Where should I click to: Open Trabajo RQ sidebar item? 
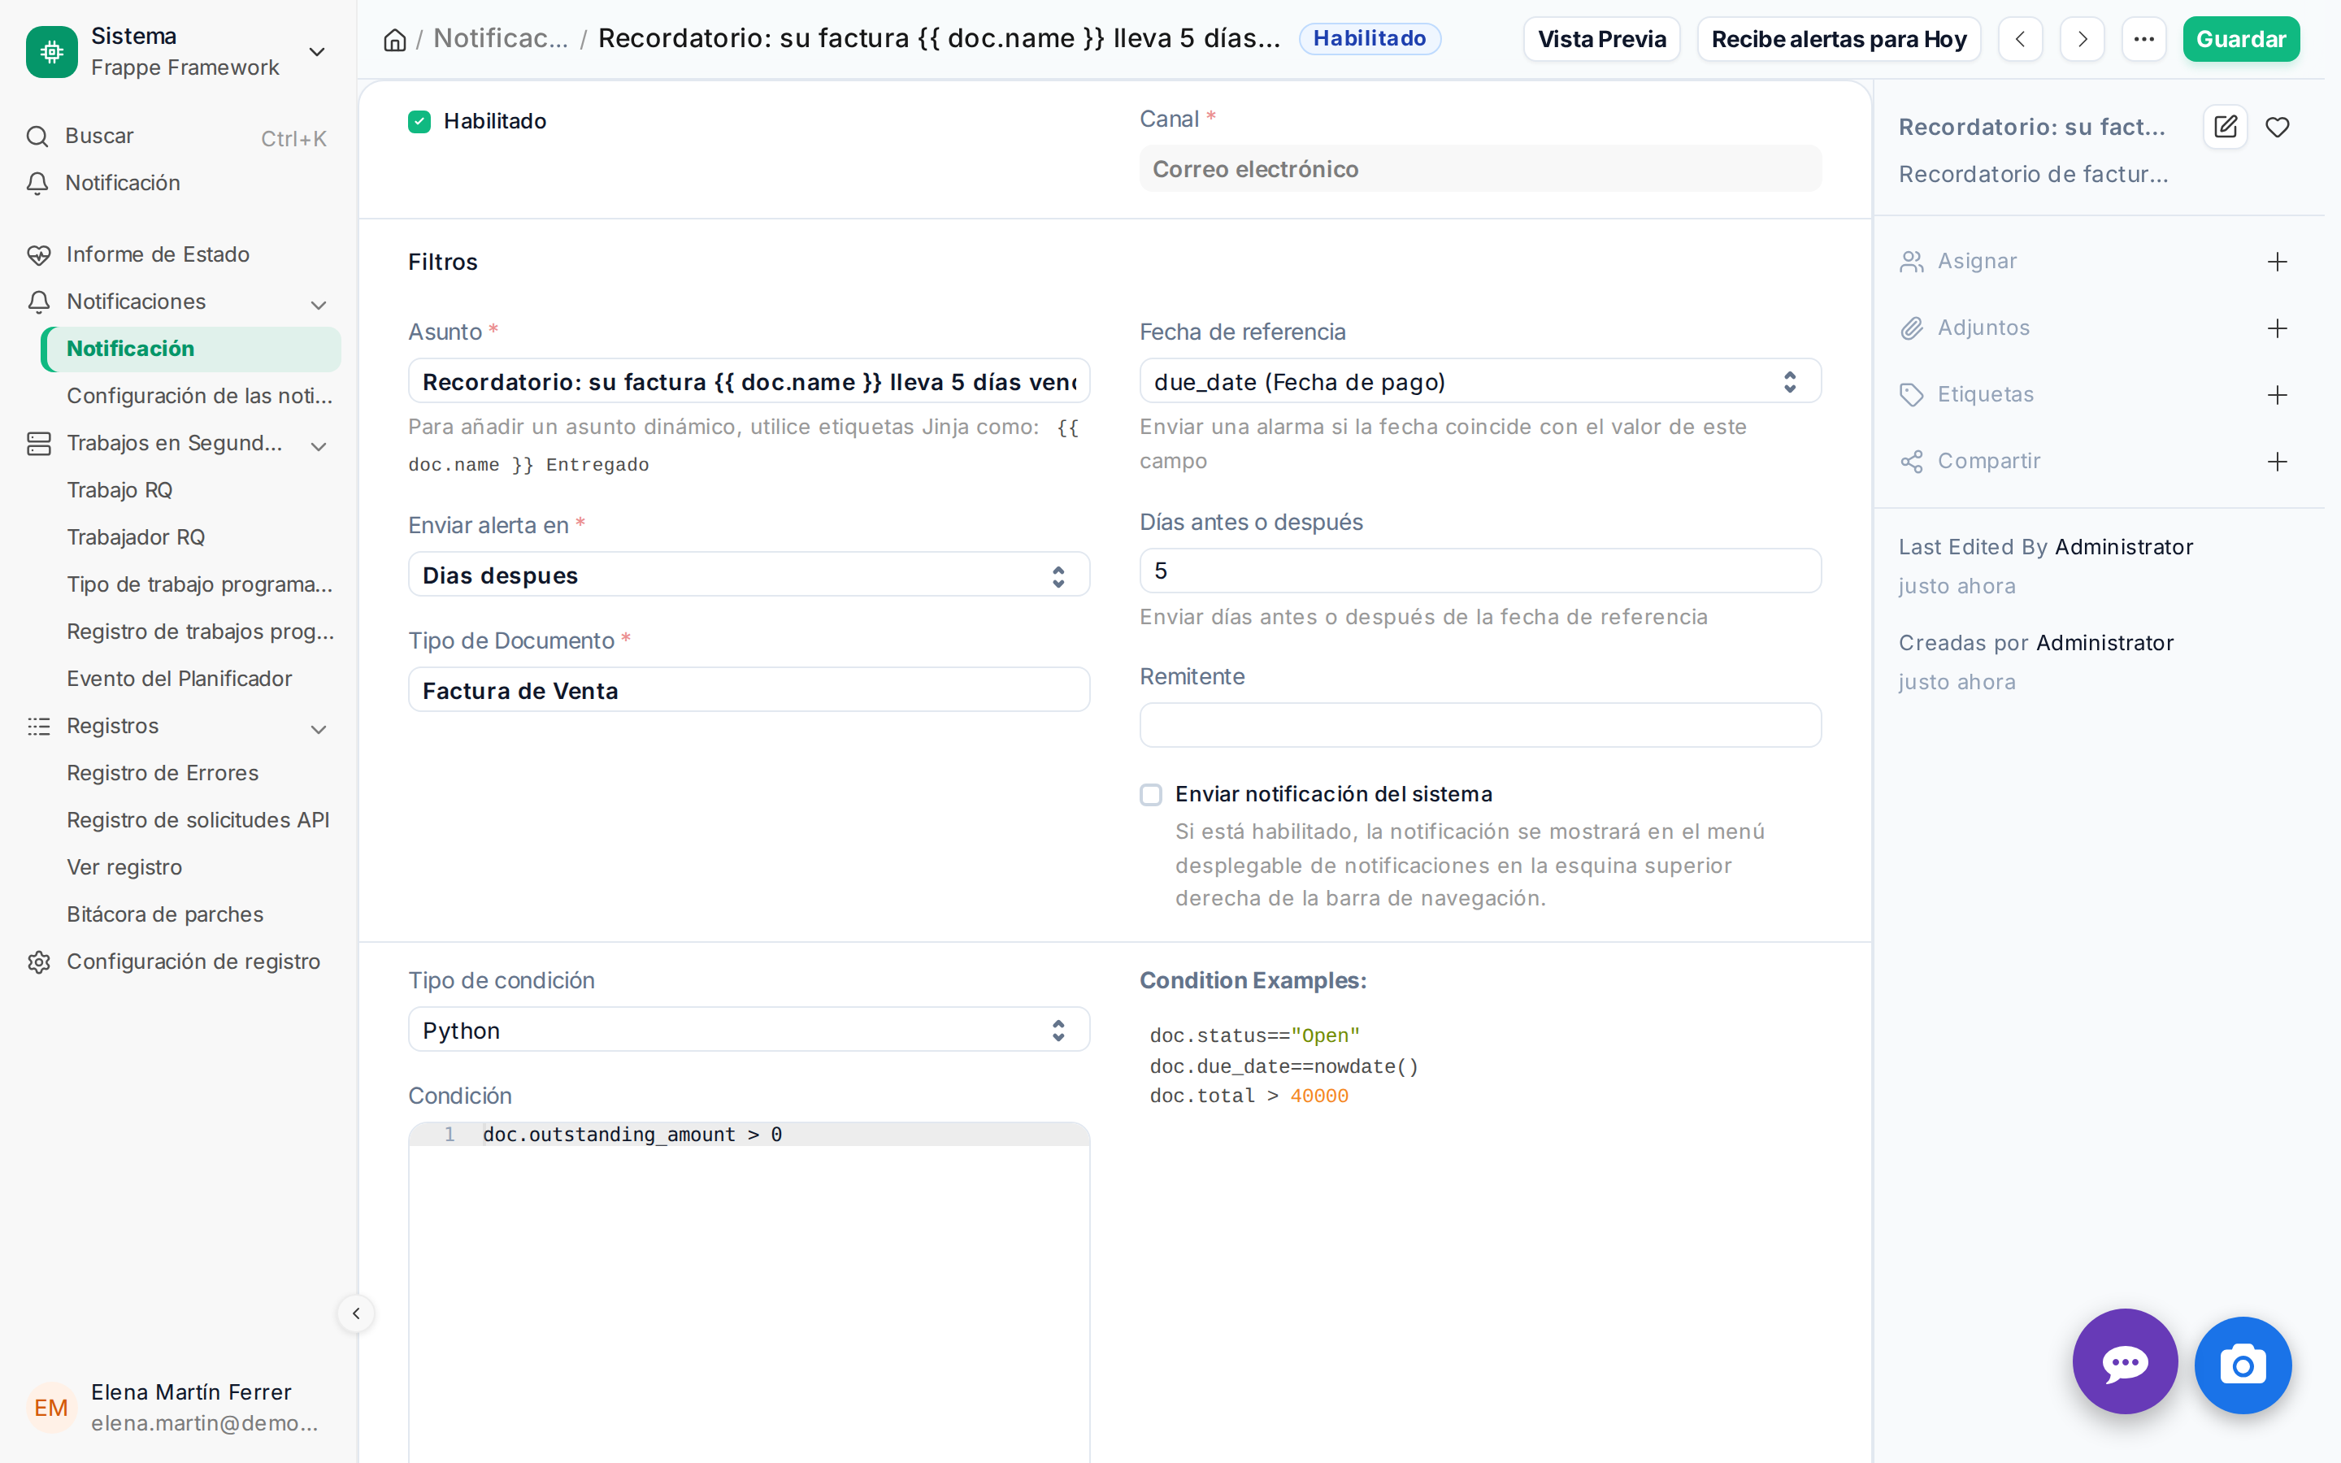point(119,489)
